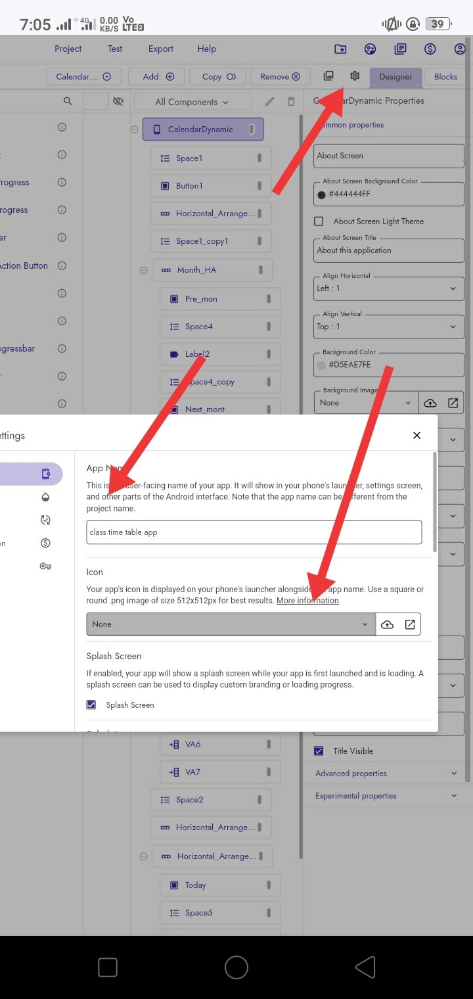Expand the Align Horizontal dropdown

click(x=388, y=289)
